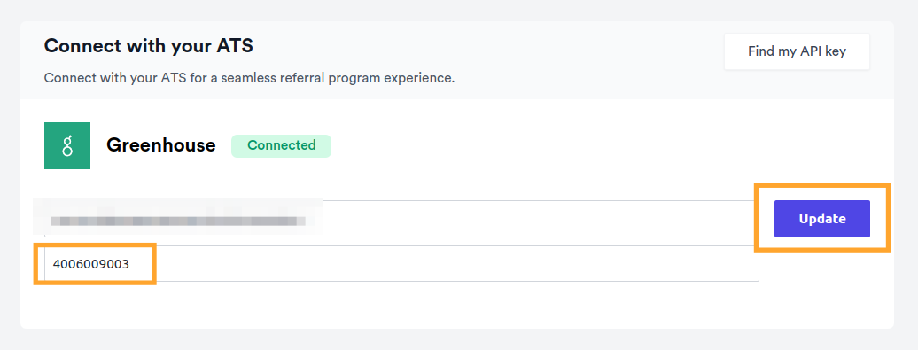Viewport: 918px width, 350px height.
Task: Click the word Connected in the green pill
Action: point(281,145)
